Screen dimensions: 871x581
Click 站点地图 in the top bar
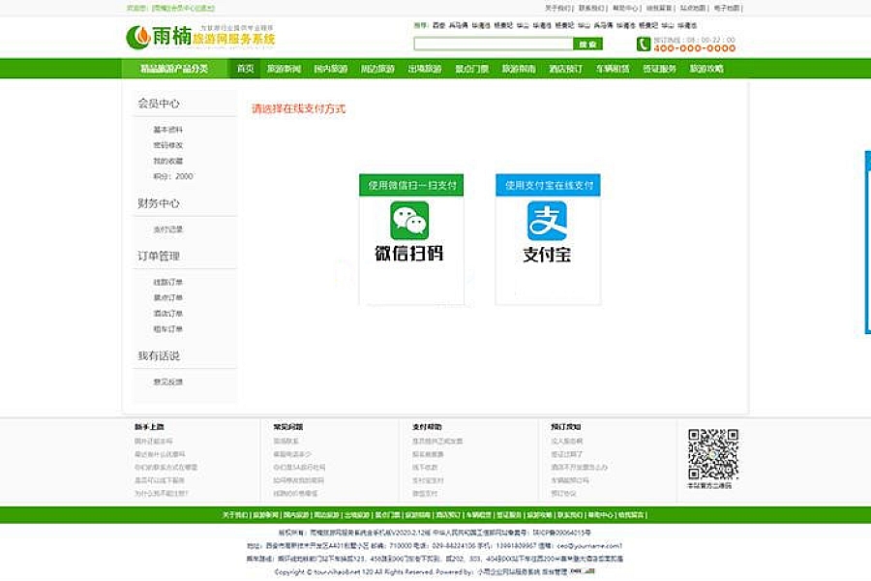693,8
